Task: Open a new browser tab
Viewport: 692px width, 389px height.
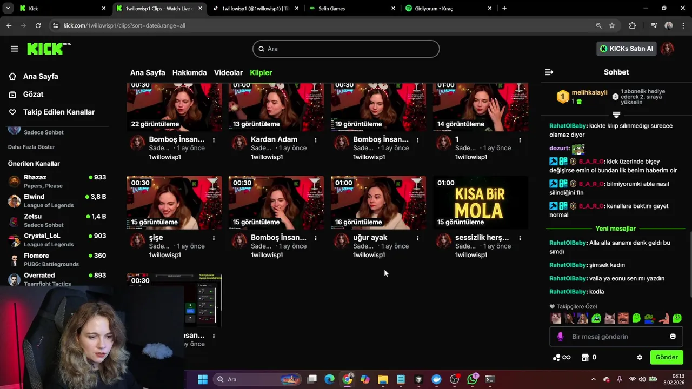Action: [504, 8]
